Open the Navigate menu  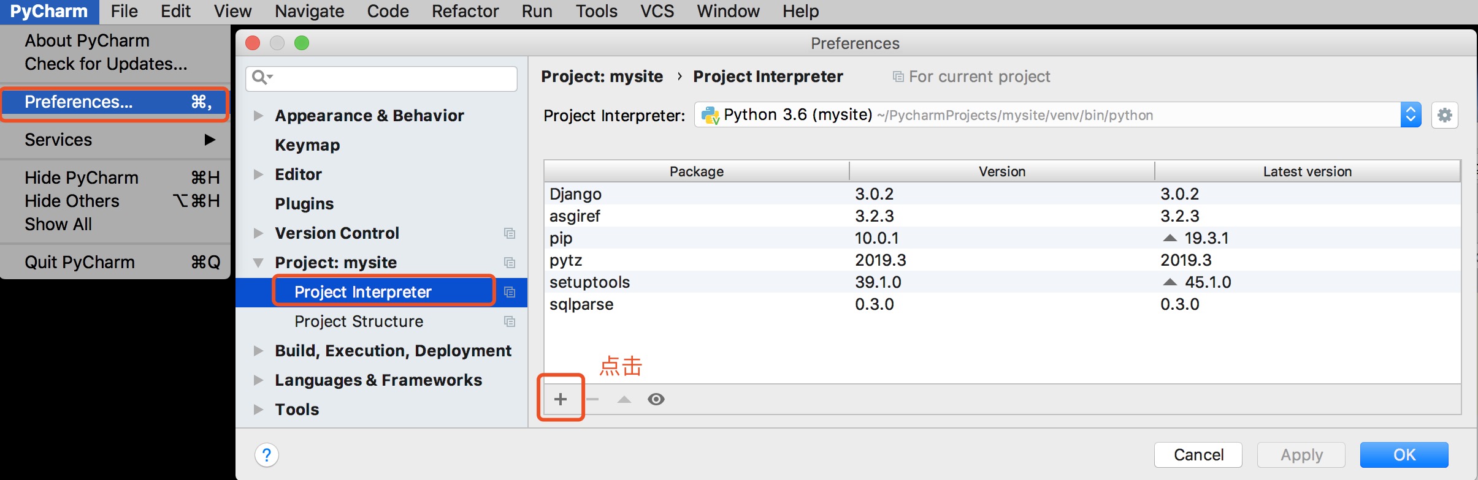point(309,12)
